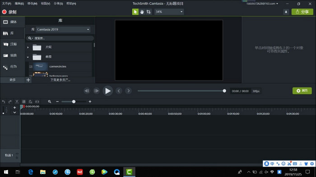
Task: Add library asset with plus button
Action: [28, 80]
